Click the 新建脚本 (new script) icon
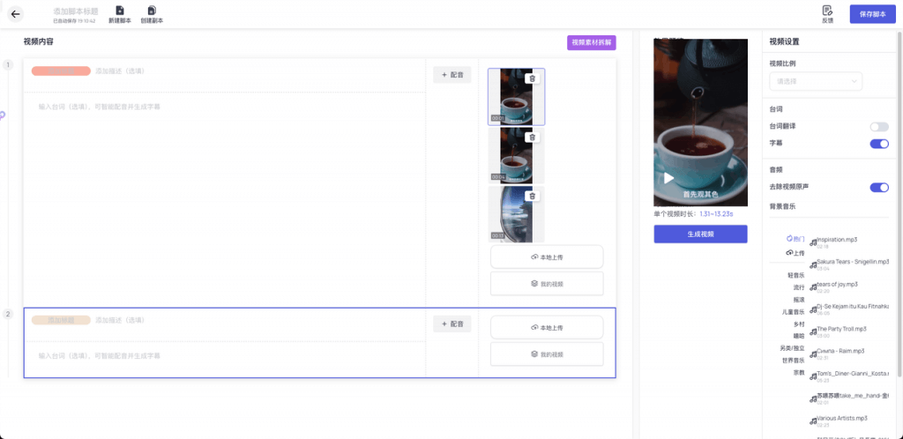The height and width of the screenshot is (439, 903). pyautogui.click(x=120, y=11)
